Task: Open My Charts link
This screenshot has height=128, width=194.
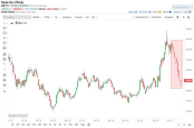Action: point(145,12)
